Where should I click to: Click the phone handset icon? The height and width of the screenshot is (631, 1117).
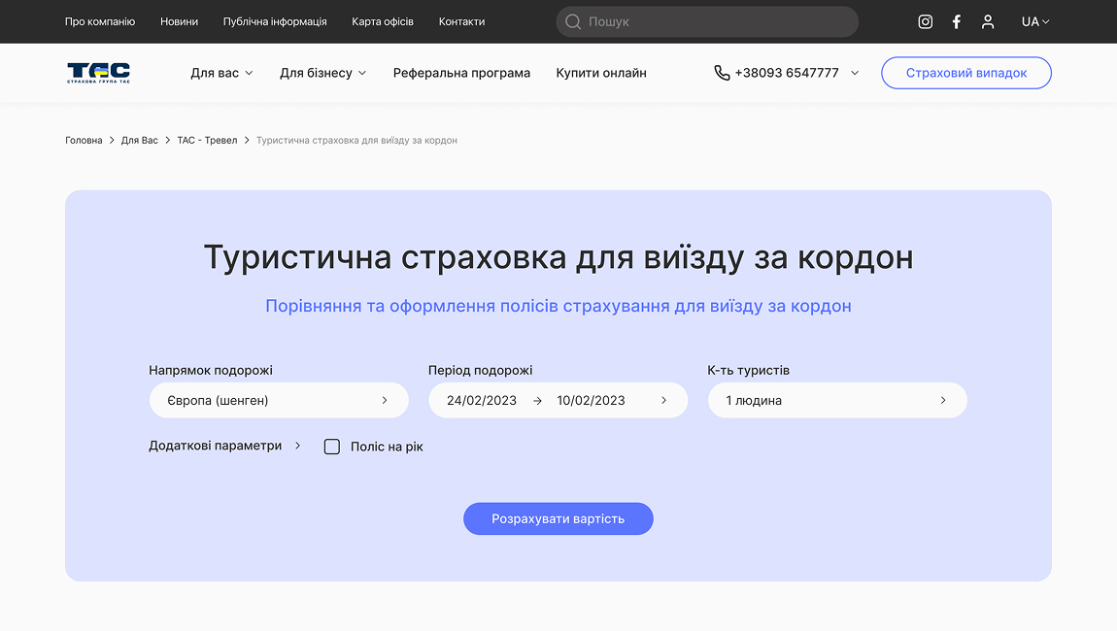[x=720, y=72]
